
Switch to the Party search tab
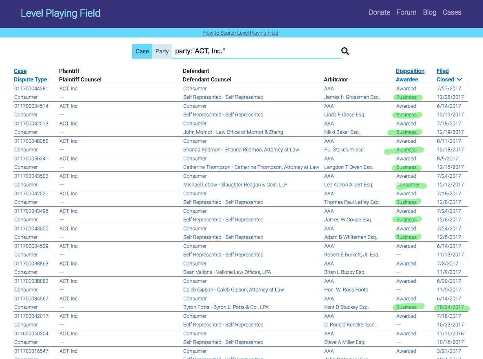pos(162,51)
